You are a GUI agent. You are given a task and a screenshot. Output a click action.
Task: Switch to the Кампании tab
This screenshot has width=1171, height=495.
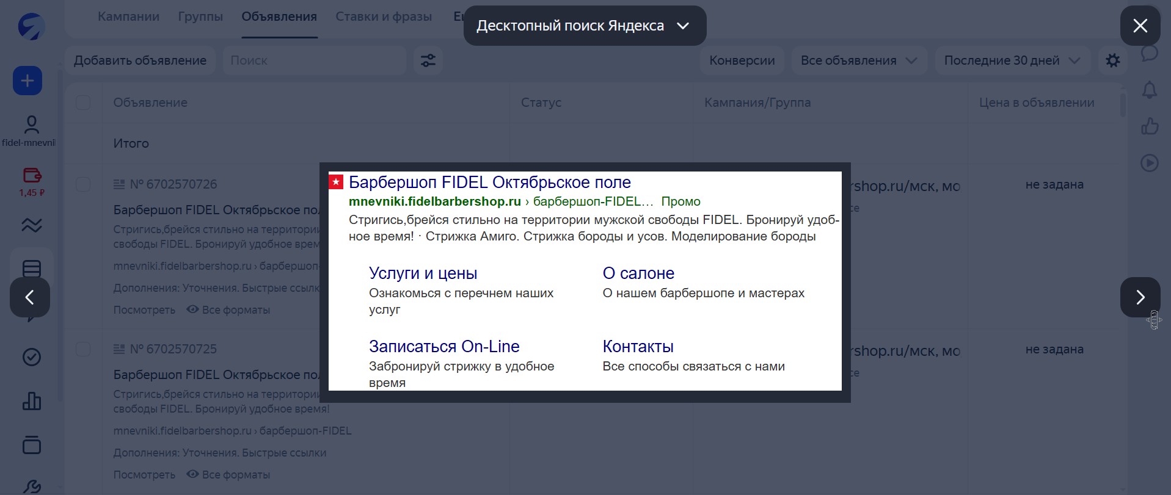[128, 16]
